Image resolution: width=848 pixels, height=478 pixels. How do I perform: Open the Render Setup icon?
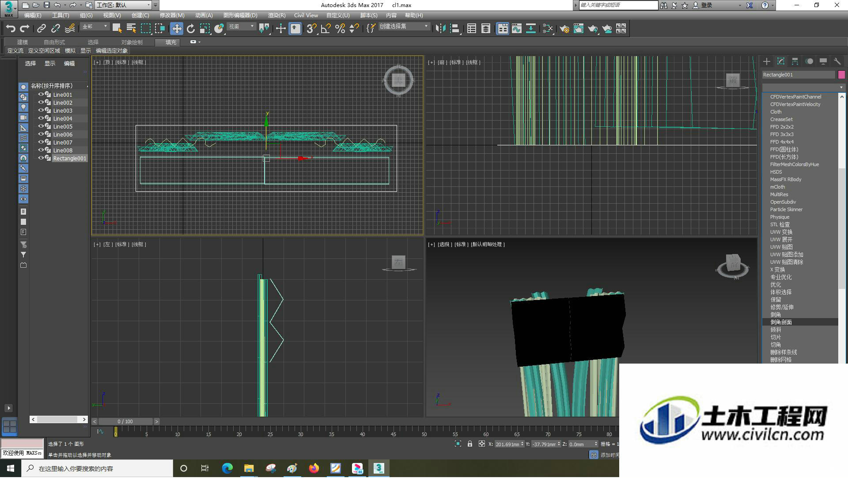coord(564,29)
